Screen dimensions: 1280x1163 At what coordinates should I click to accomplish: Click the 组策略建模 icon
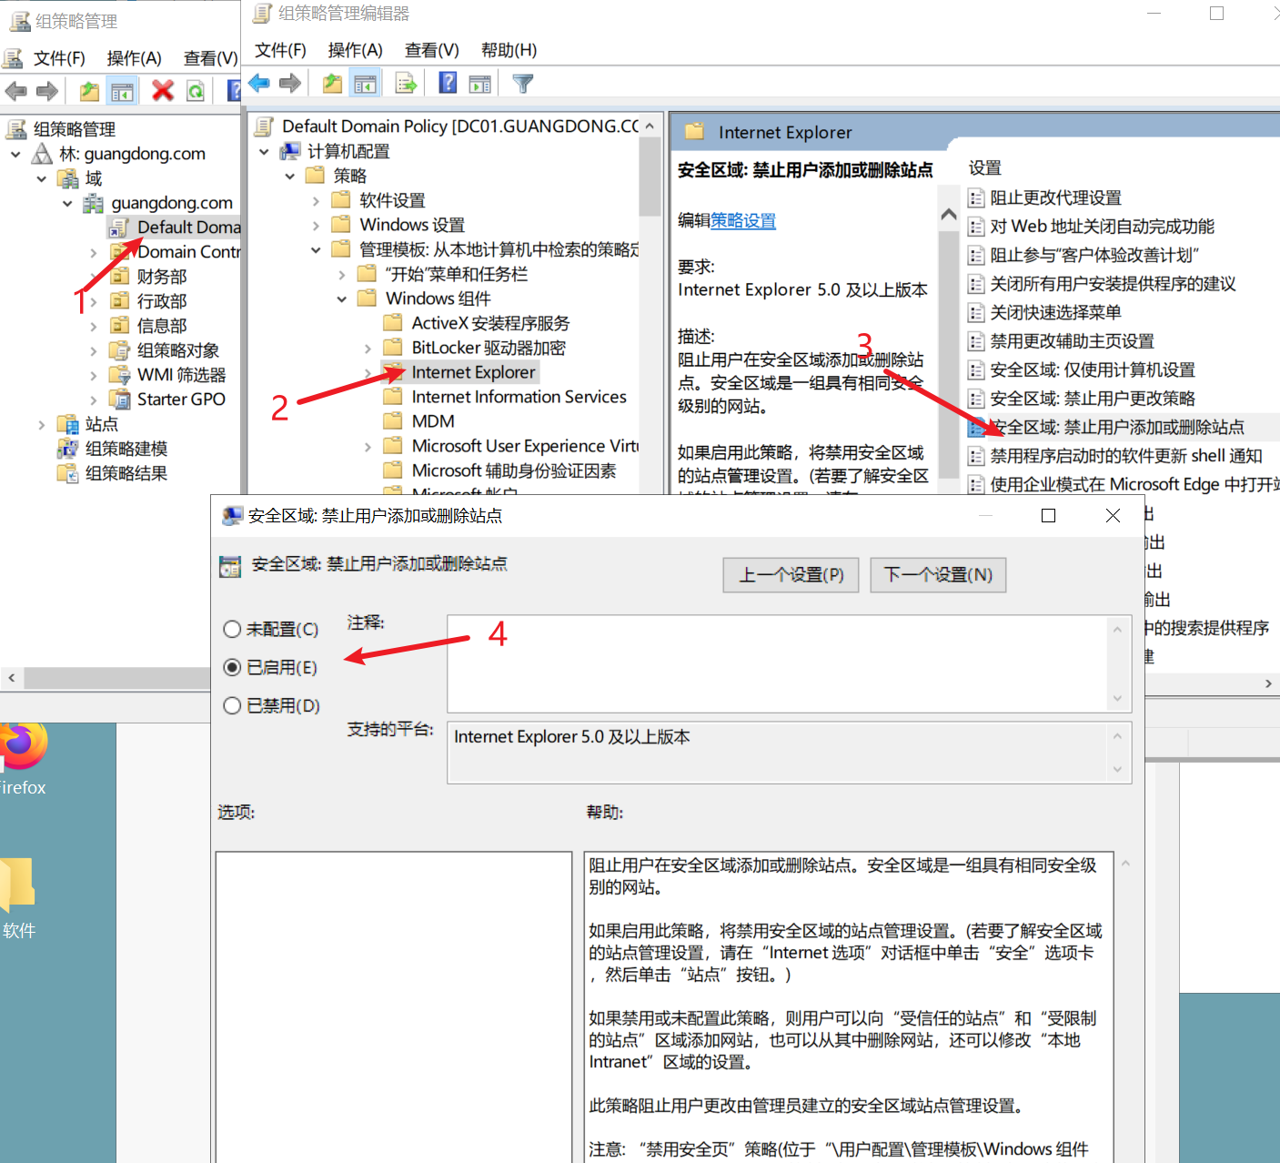67,449
